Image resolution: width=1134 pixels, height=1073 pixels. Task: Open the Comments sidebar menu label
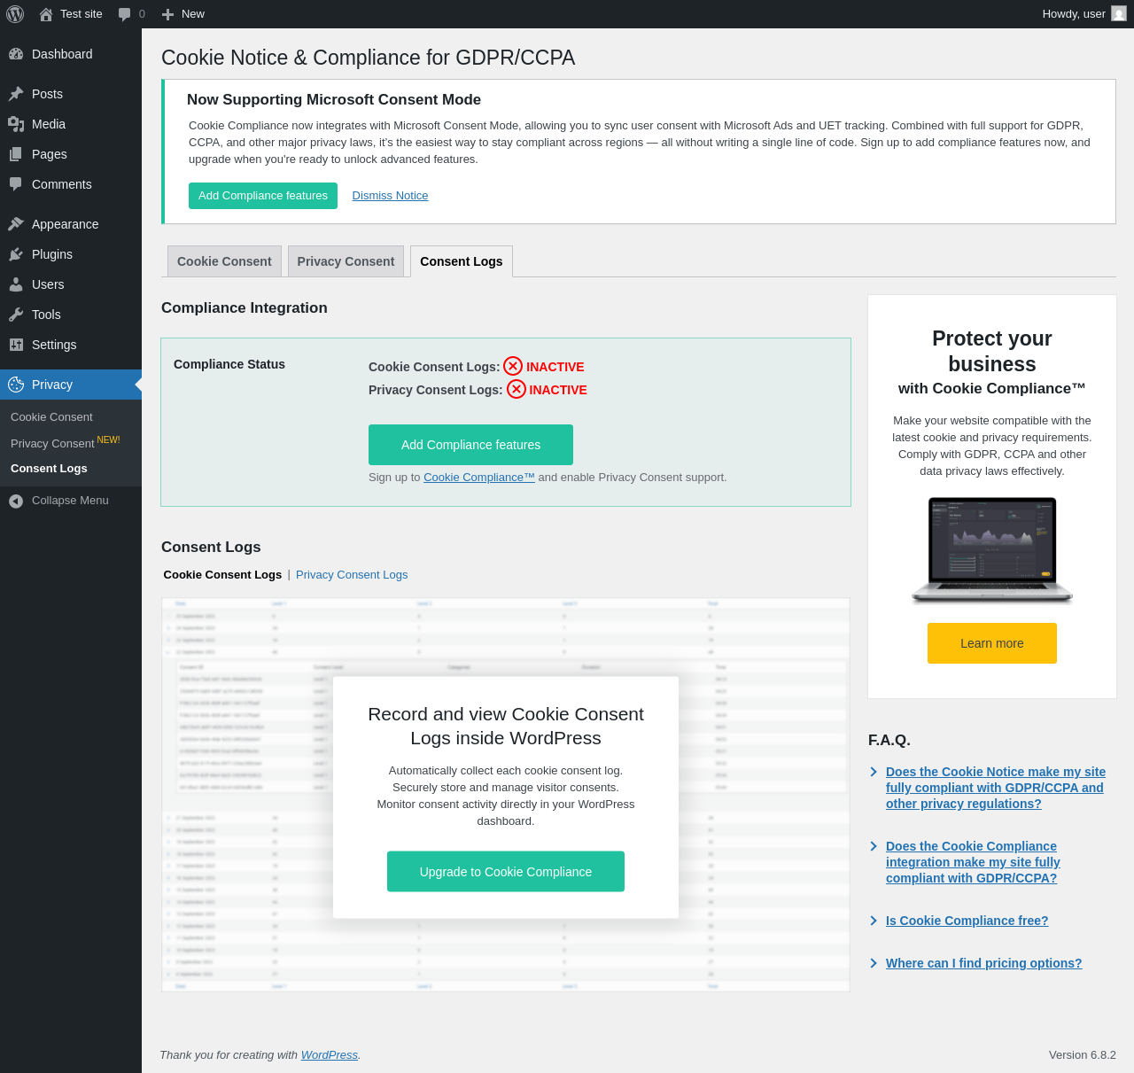pos(62,184)
